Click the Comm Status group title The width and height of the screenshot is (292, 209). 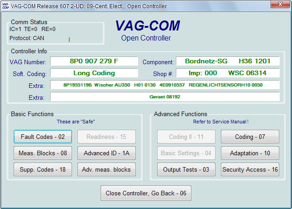(x=29, y=22)
